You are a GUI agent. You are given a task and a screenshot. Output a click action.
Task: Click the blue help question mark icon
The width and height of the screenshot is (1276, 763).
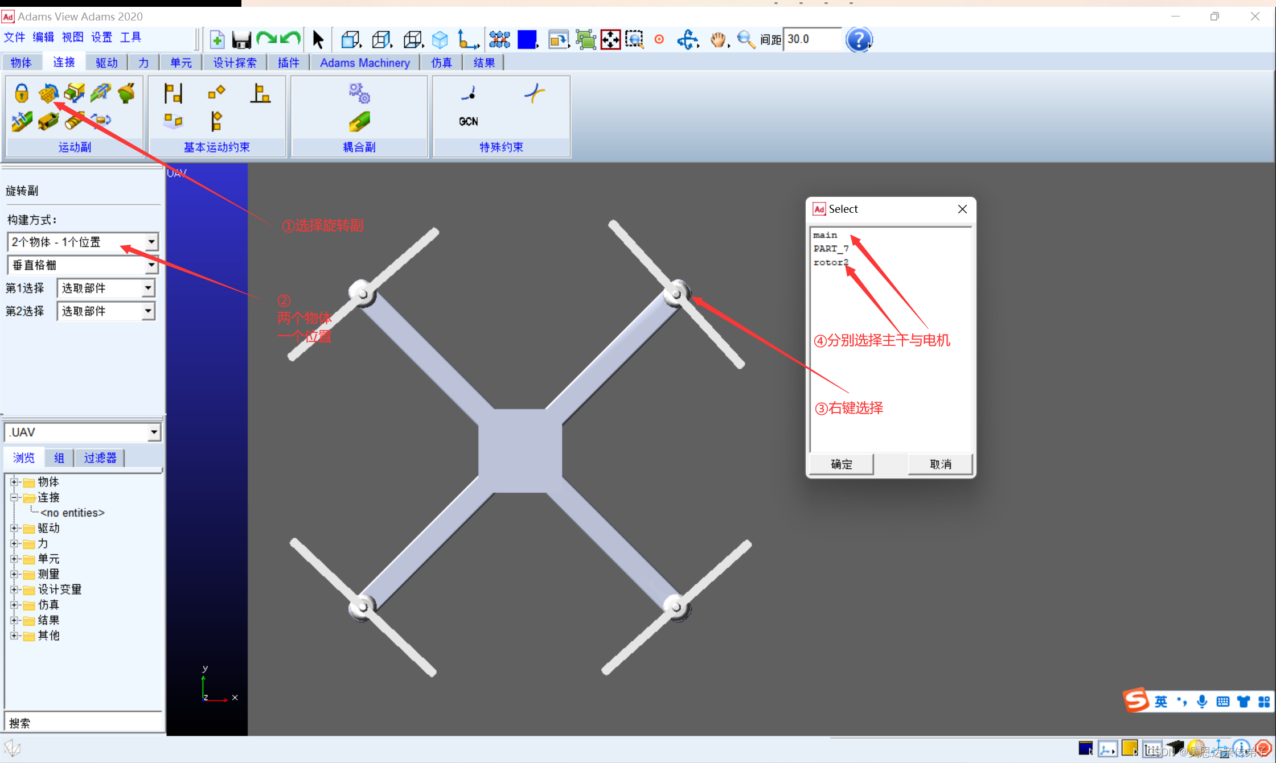(859, 40)
